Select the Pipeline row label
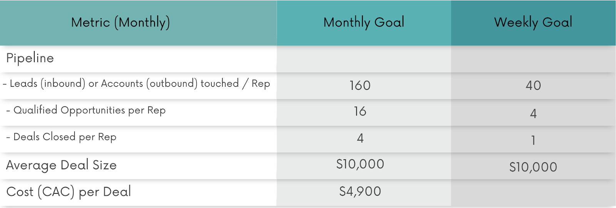Image resolution: width=616 pixels, height=208 pixels. coord(30,58)
